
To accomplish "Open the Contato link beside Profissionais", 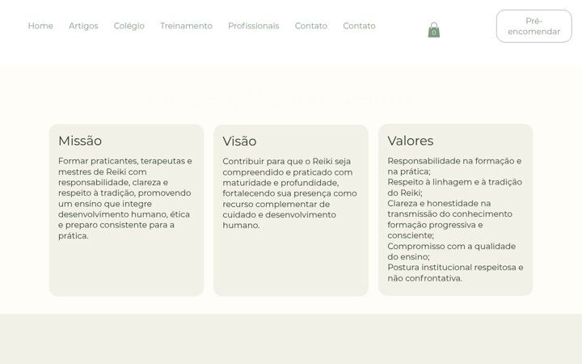I will (311, 26).
